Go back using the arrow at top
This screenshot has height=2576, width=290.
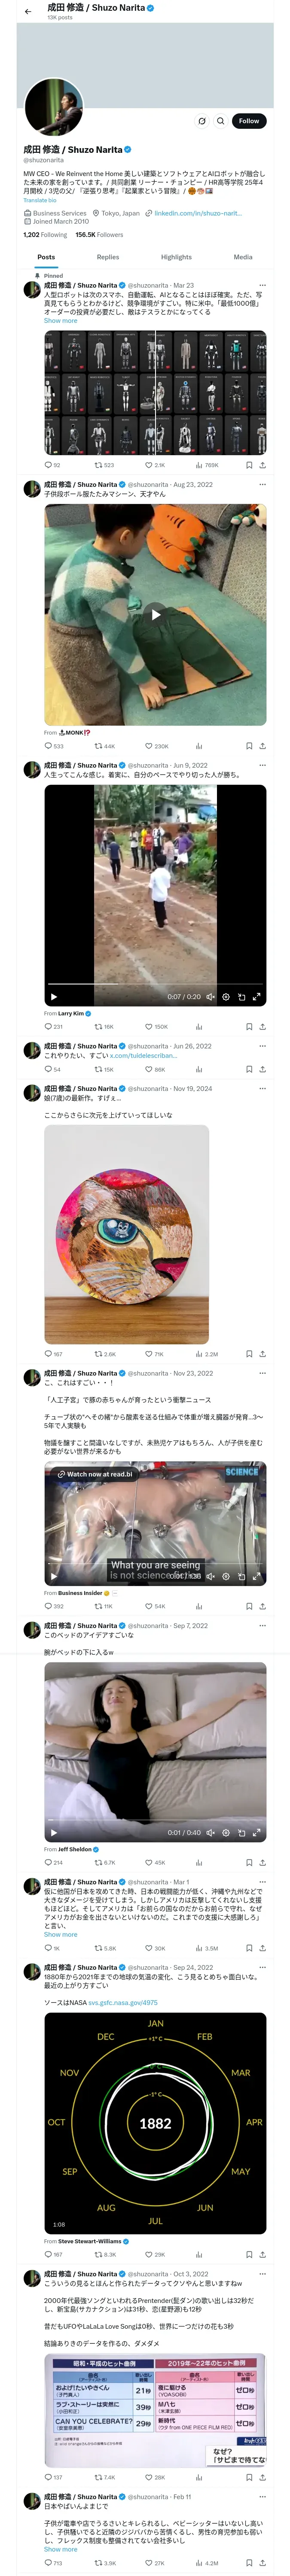[x=28, y=11]
